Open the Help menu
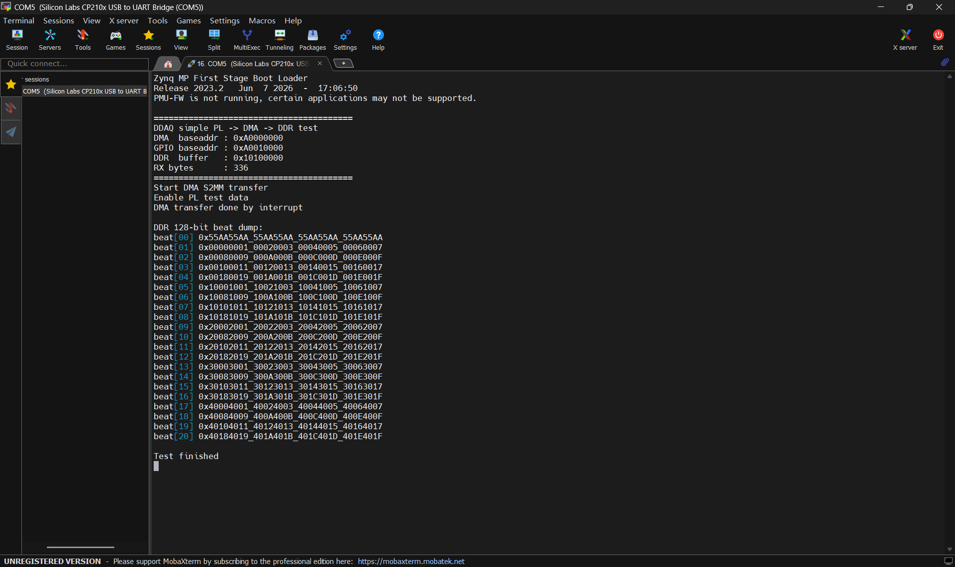955x567 pixels. coord(293,20)
